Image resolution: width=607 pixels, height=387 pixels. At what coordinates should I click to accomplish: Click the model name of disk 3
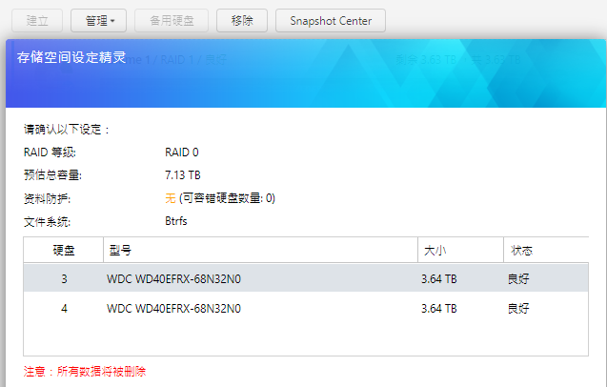[x=173, y=279]
